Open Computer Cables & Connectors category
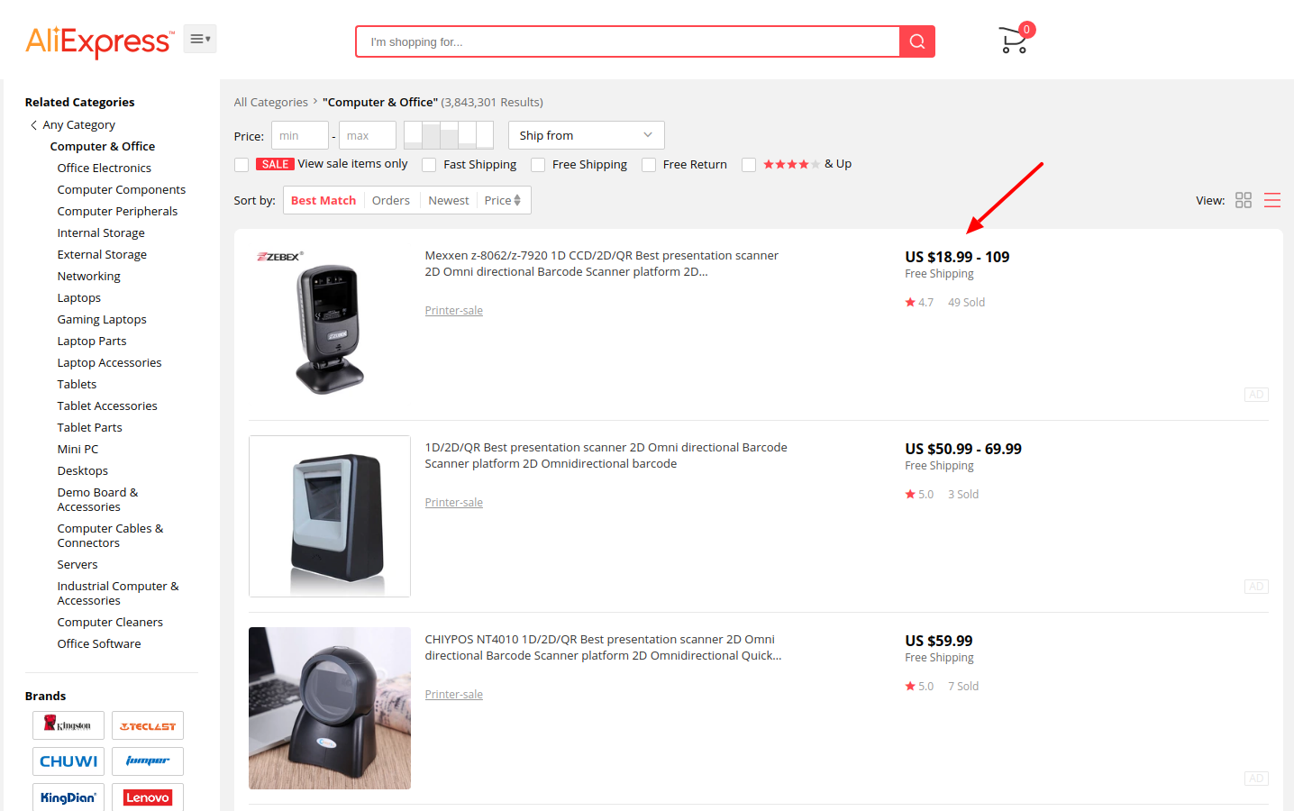The height and width of the screenshot is (811, 1294). (110, 536)
